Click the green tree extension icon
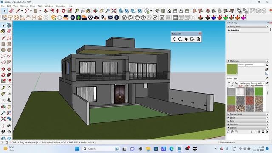 tap(79, 17)
